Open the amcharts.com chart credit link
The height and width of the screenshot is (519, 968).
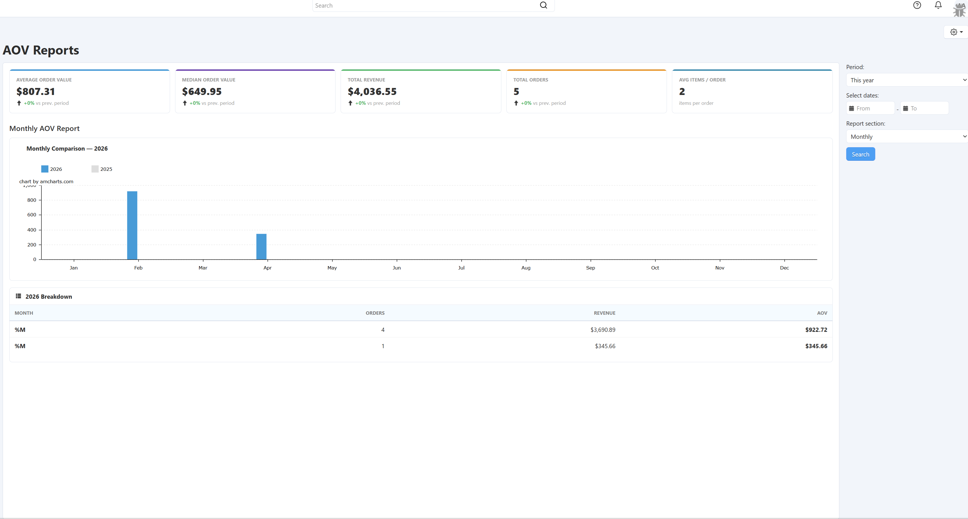(x=46, y=182)
